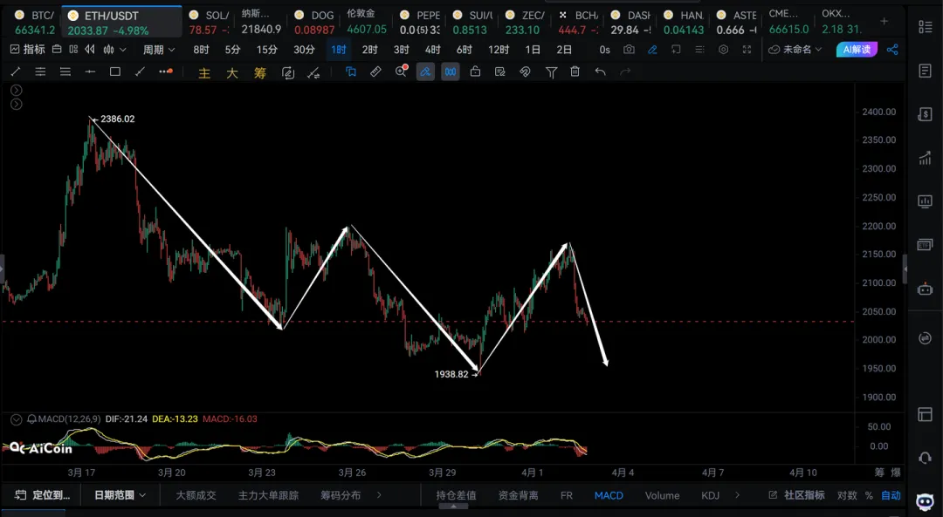Toggle the drawing pencil tool in top bar
The image size is (943, 517).
pos(652,50)
